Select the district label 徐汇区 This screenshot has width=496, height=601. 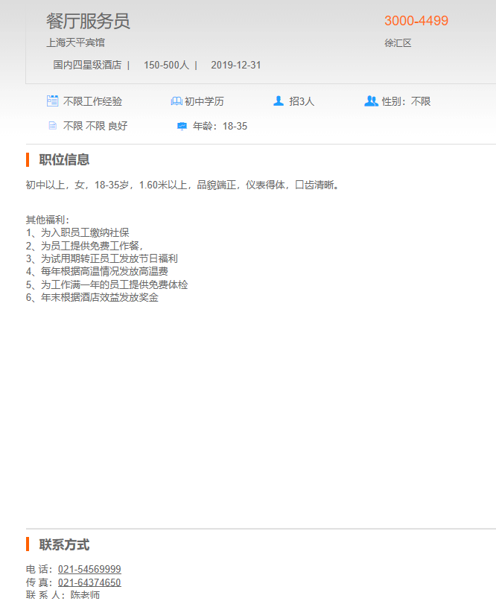pyautogui.click(x=398, y=42)
